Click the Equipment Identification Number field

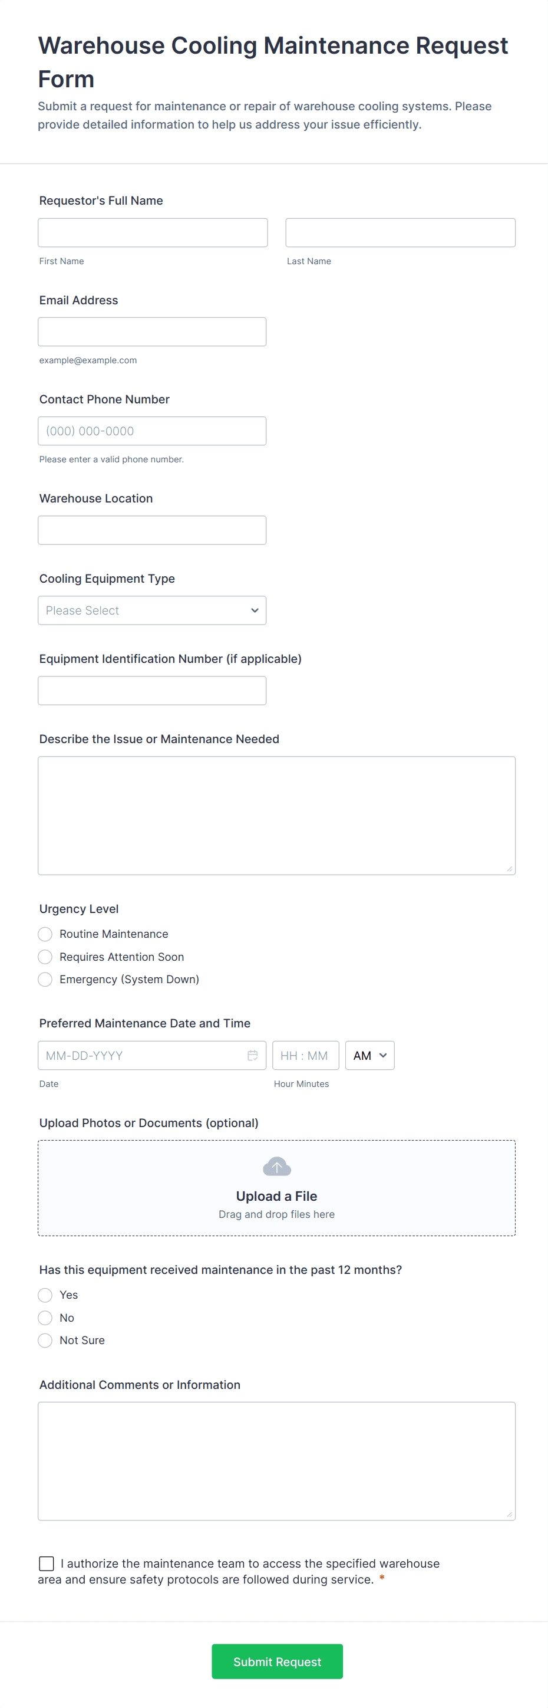point(152,690)
